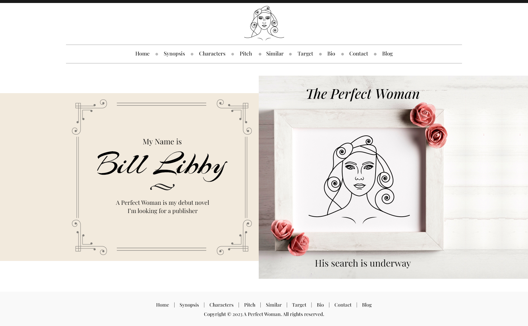
Task: Go to Contact in the header menu
Action: pos(359,54)
